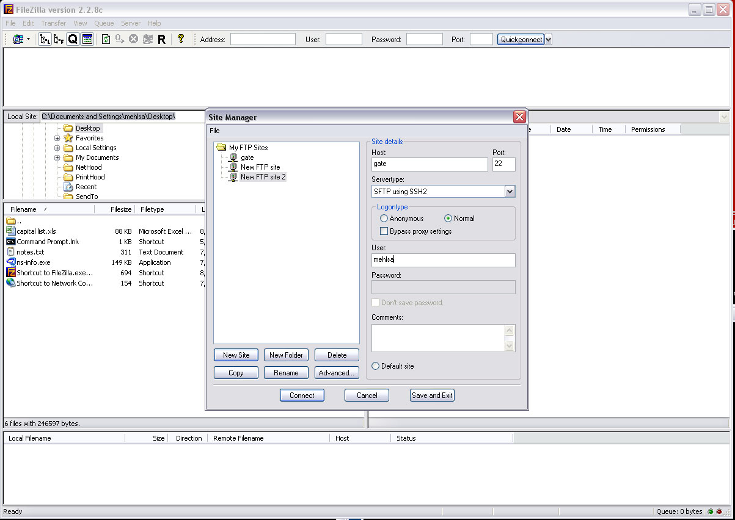Open the View menu
The image size is (735, 520).
click(x=80, y=23)
